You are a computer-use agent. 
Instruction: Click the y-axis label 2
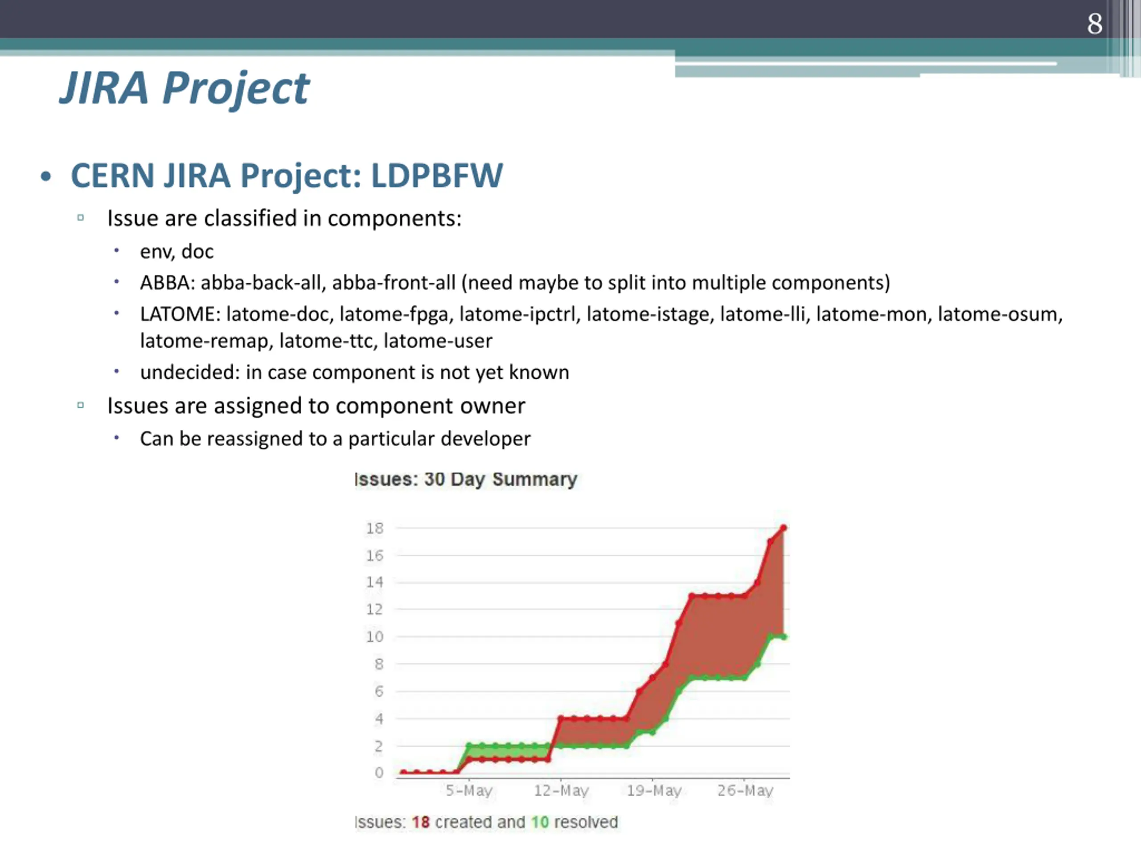click(379, 746)
